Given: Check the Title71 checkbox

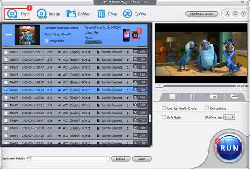Looking at the screenshot, I should 6,52.
